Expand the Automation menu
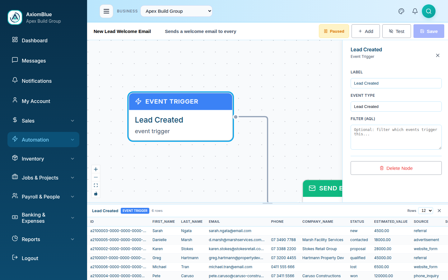Image resolution: width=448 pixels, height=280 pixels. pos(43,140)
